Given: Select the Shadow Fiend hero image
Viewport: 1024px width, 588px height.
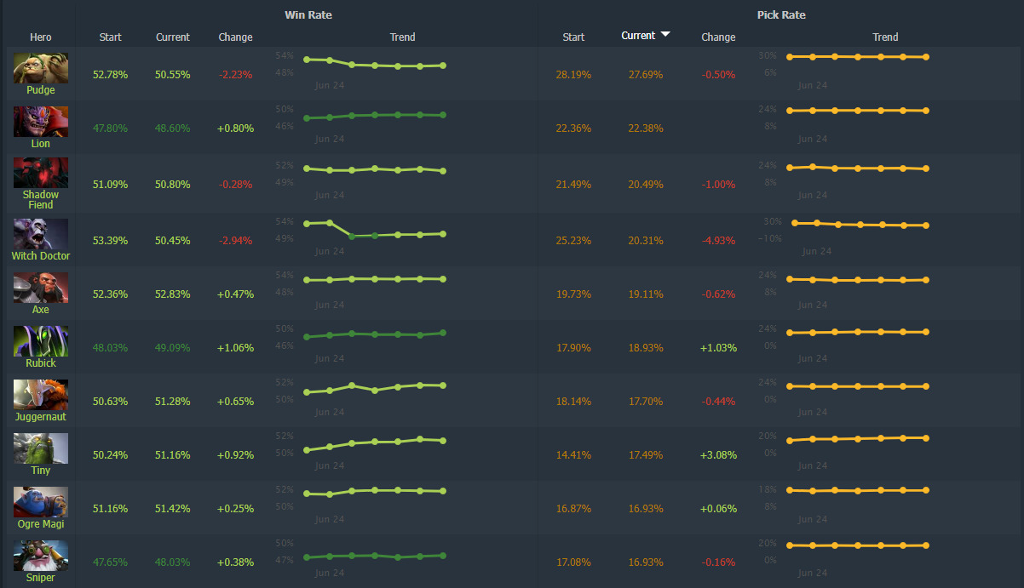Looking at the screenshot, I should point(40,173).
